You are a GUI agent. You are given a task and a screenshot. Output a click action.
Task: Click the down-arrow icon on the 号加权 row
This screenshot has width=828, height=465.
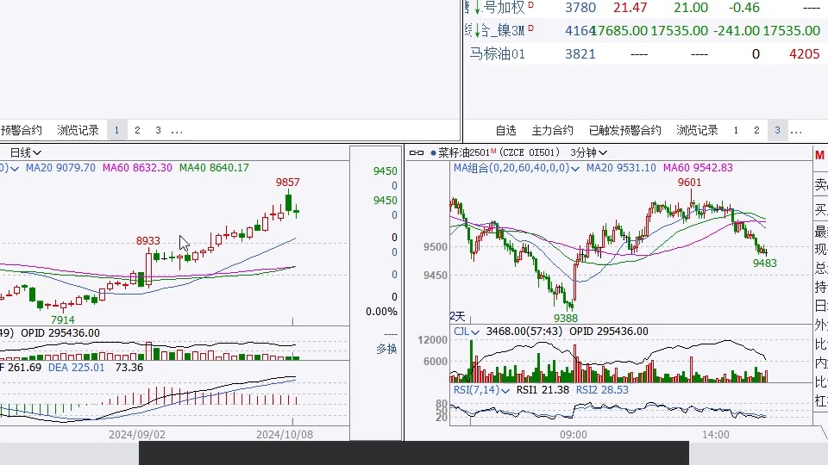(477, 8)
